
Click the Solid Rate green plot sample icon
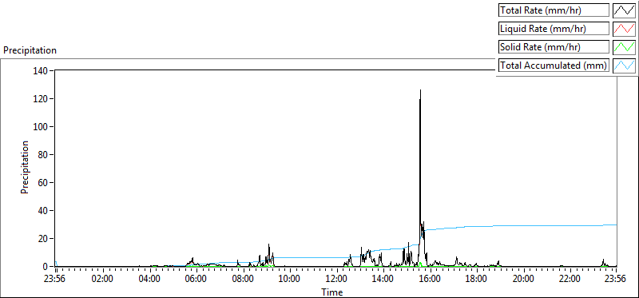(x=625, y=47)
